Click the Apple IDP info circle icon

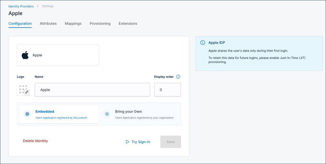[x=202, y=43]
